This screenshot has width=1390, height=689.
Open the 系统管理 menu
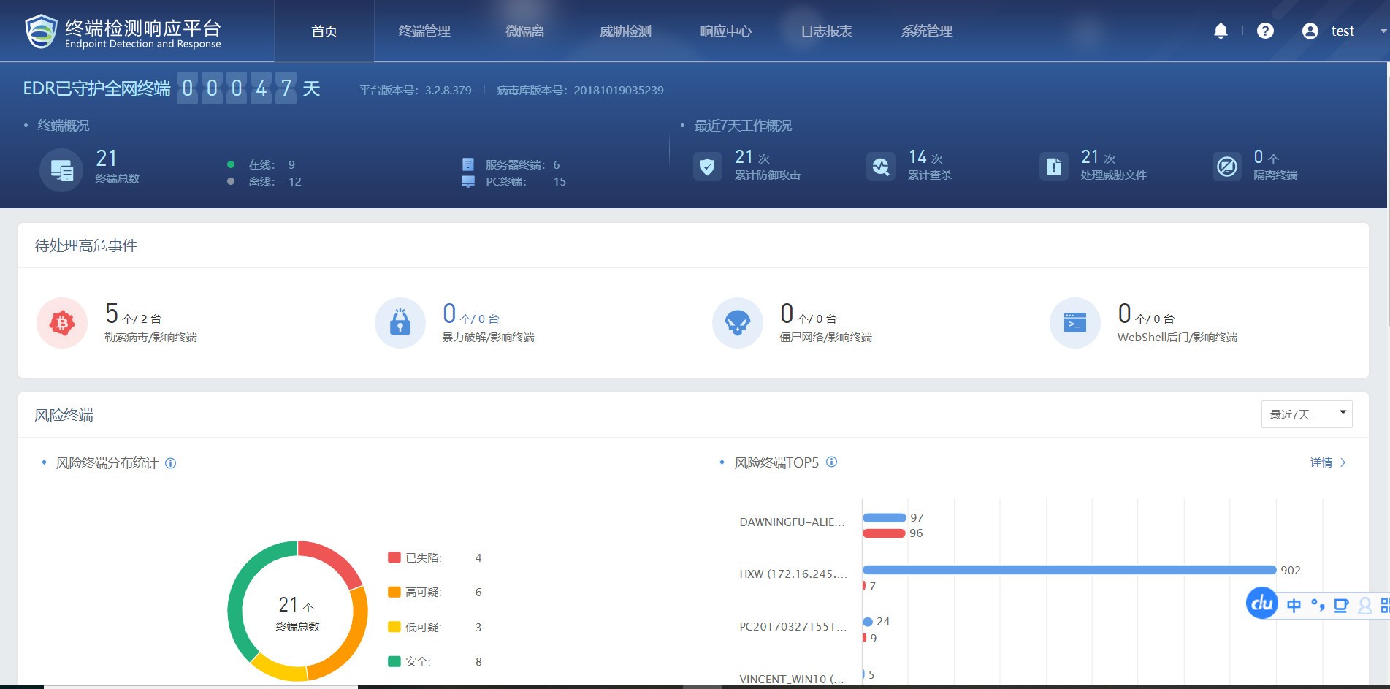pyautogui.click(x=927, y=31)
